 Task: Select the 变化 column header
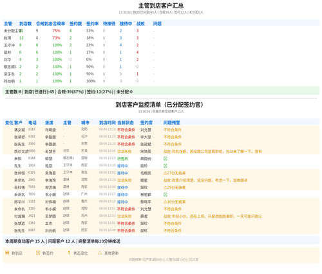coord(9,123)
